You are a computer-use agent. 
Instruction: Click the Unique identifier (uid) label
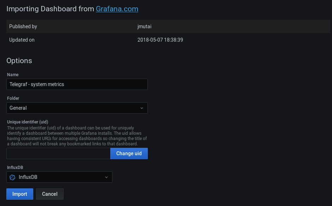[28, 122]
